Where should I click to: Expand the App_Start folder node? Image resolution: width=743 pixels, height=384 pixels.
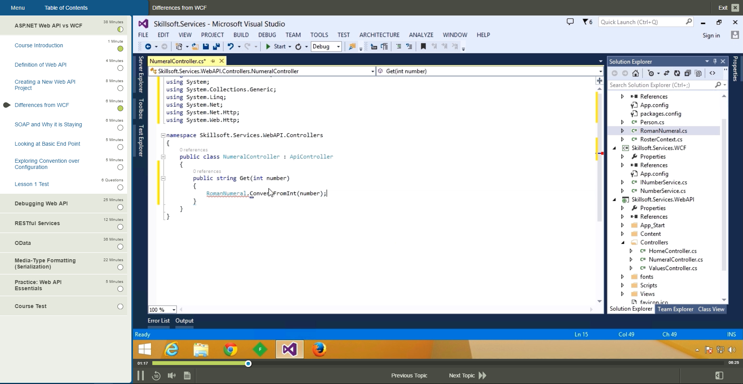pyautogui.click(x=622, y=225)
